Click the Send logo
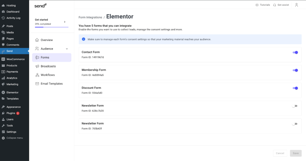306x161 pixels. click(x=40, y=5)
